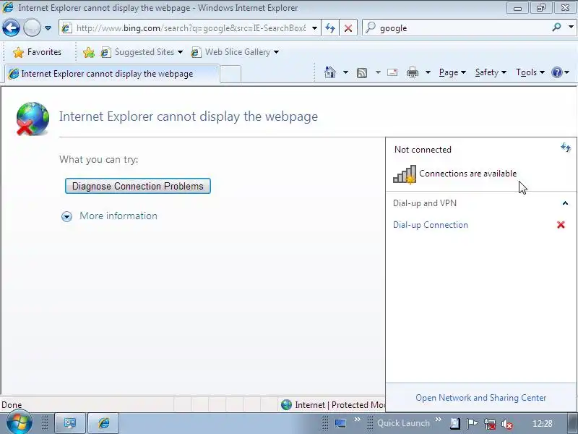Click the Internet Explorer taskbar button
This screenshot has height=434, width=578.
pyautogui.click(x=103, y=423)
